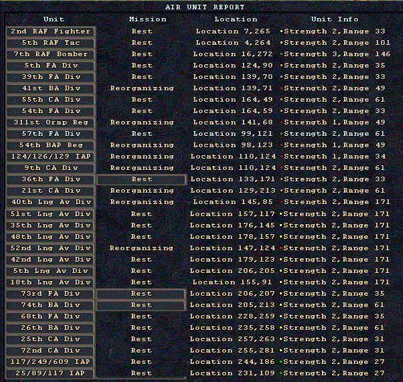The height and width of the screenshot is (382, 403).
Task: Choose the 25th CA Div unit
Action: [50, 339]
